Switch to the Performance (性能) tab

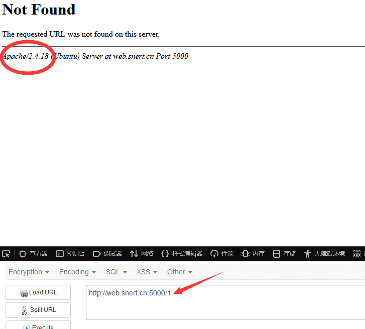(x=222, y=254)
